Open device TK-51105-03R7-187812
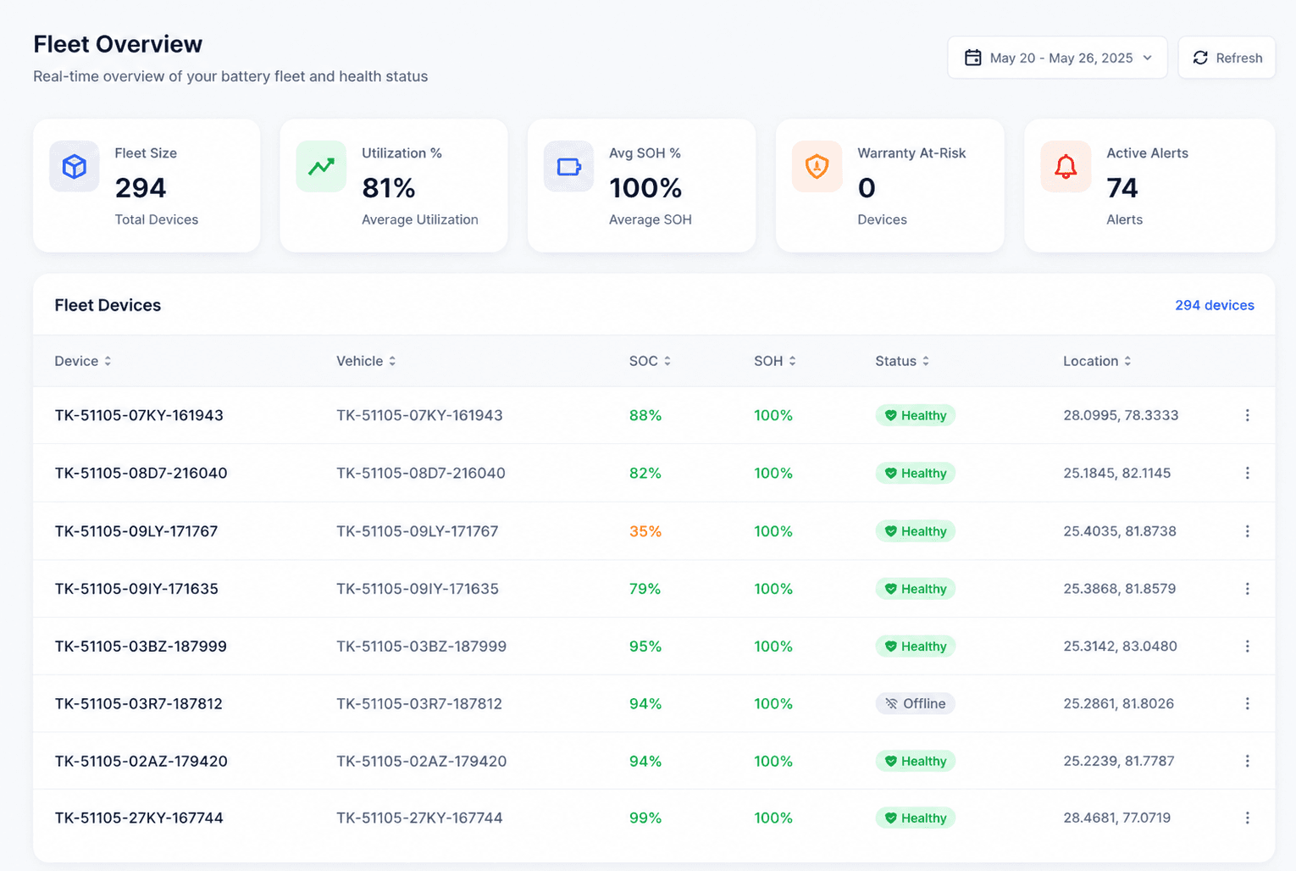Screen dimensions: 1296x871 [x=138, y=703]
